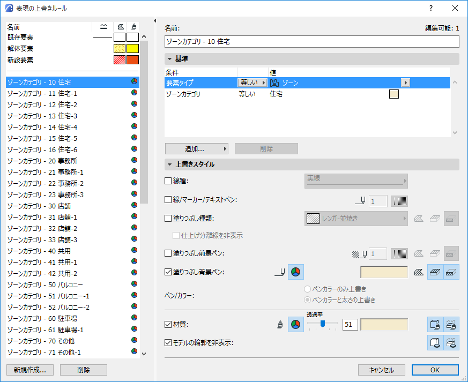Select rule ゾーンカテゴリ - 40 共用

72,251
